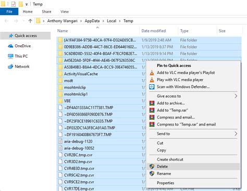Screen dimensions: 247x191
Task: Click the folder icon of VBE
Action: (60, 101)
